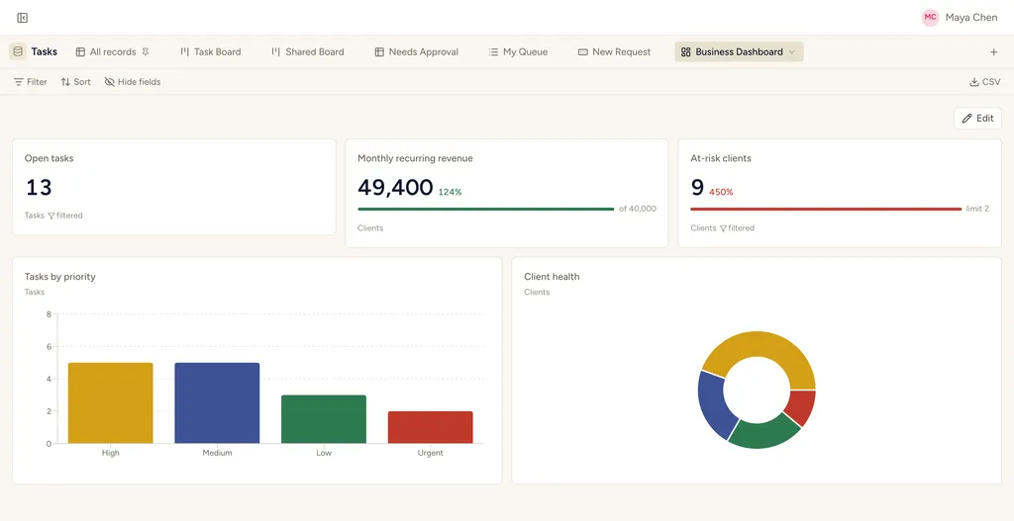Open the Sort options
The image size is (1014, 521).
click(x=75, y=82)
